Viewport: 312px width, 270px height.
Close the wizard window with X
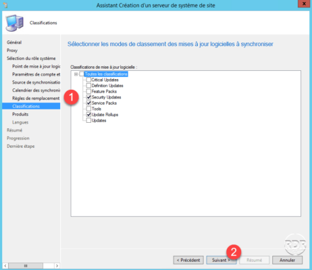[x=304, y=3]
